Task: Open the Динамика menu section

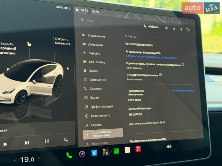Action: point(93,45)
